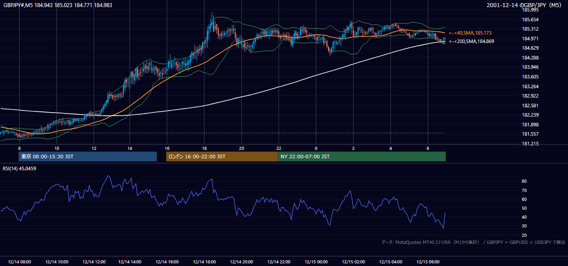Click the NY 22:00-07:00 JST session bar

[x=362, y=156]
